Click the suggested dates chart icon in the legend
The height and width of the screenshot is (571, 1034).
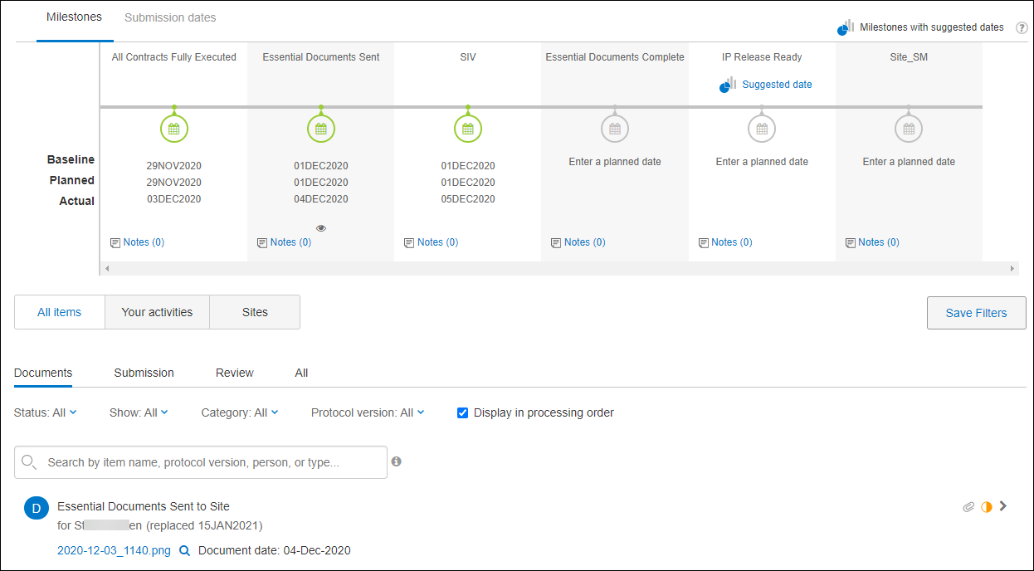point(846,27)
